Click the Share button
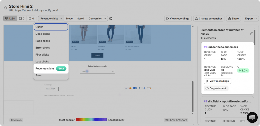 click(x=233, y=19)
